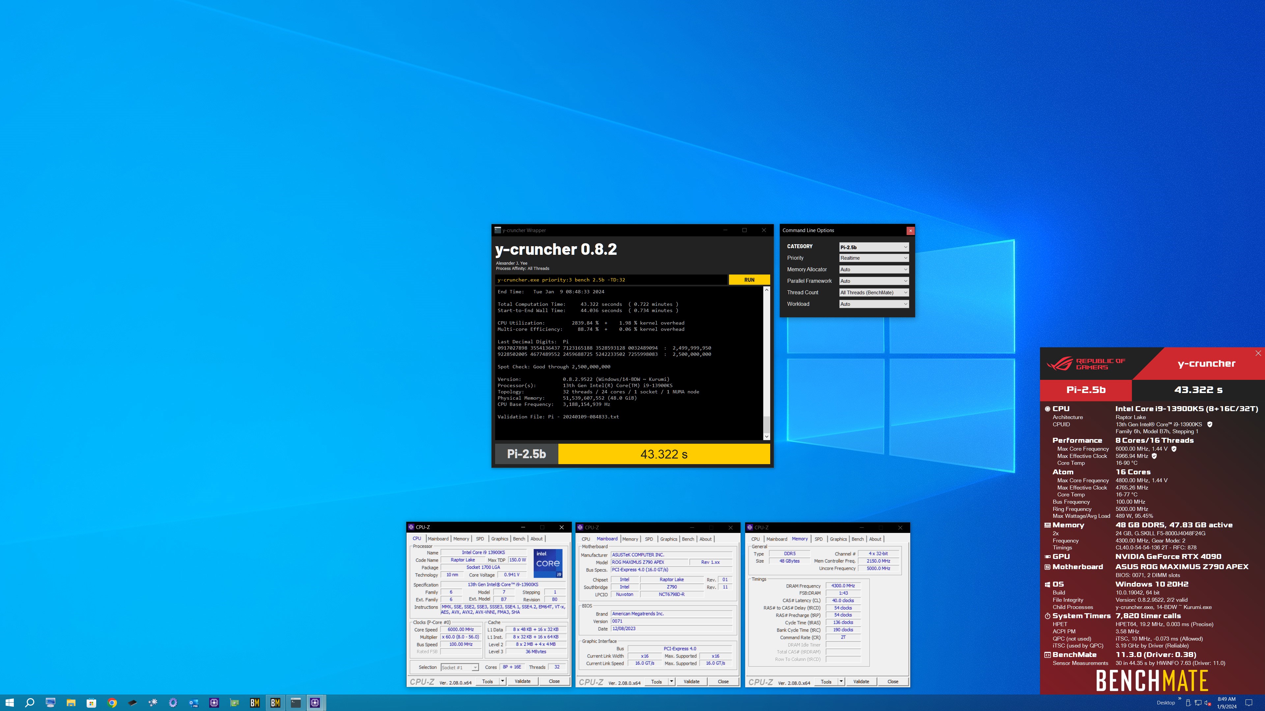Open Graphics tab in Mainboard CPU-Z window

(668, 539)
